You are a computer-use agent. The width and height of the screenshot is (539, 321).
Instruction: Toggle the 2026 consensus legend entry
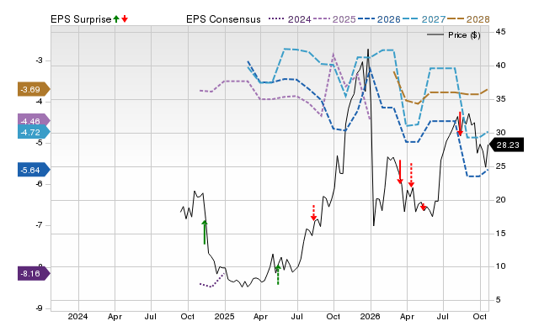pyautogui.click(x=379, y=19)
